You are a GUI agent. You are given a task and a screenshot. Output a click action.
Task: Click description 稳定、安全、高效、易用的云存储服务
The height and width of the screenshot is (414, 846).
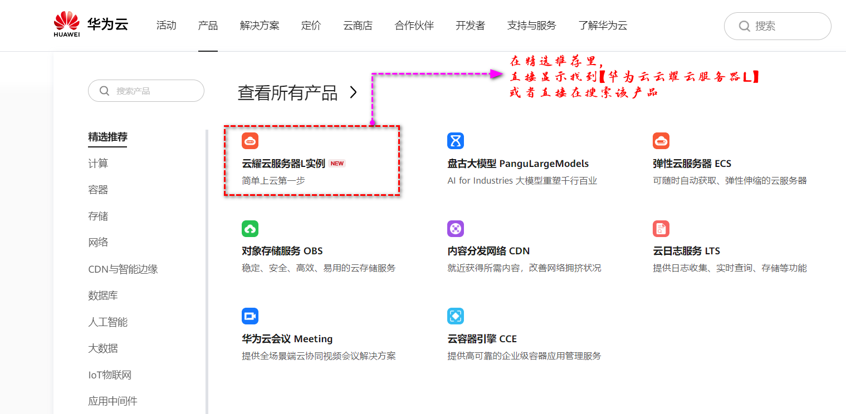point(319,268)
